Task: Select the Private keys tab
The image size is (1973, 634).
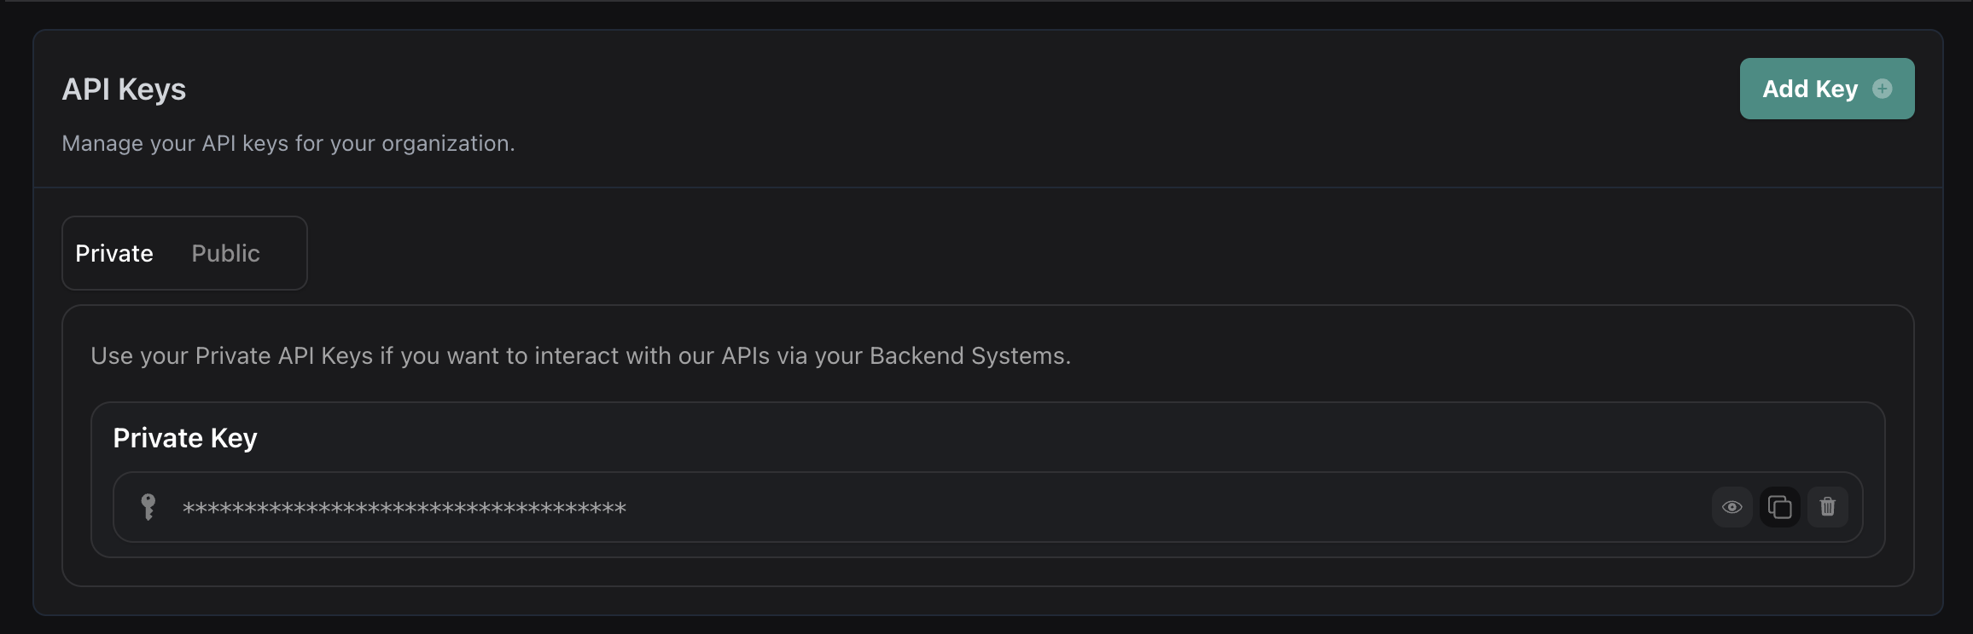Action: pyautogui.click(x=114, y=253)
